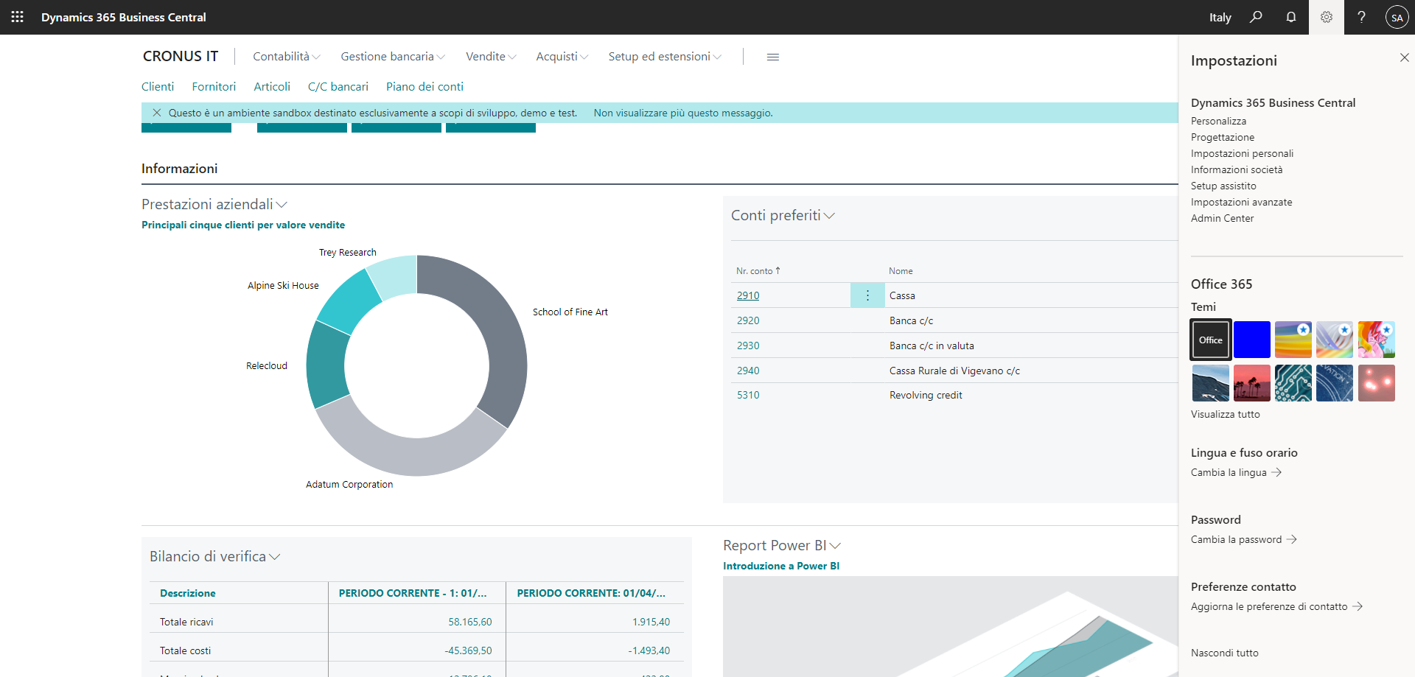Viewport: 1415px width, 677px height.
Task: Open the help question mark icon
Action: tap(1361, 17)
